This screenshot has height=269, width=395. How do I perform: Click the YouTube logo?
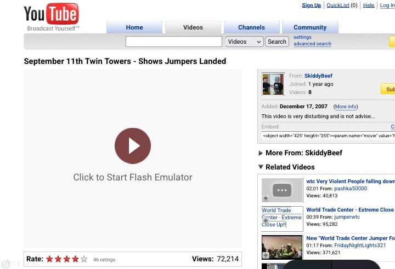tap(52, 16)
